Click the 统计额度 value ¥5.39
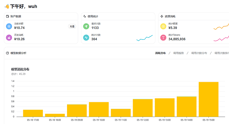The image size is (229, 124). pyautogui.click(x=173, y=28)
